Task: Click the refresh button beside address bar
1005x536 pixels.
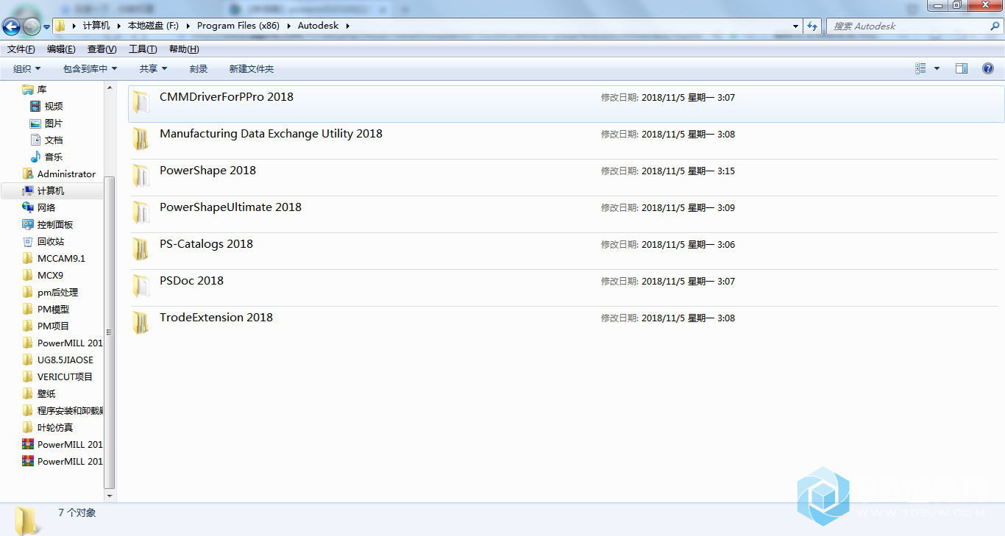Action: [x=812, y=26]
